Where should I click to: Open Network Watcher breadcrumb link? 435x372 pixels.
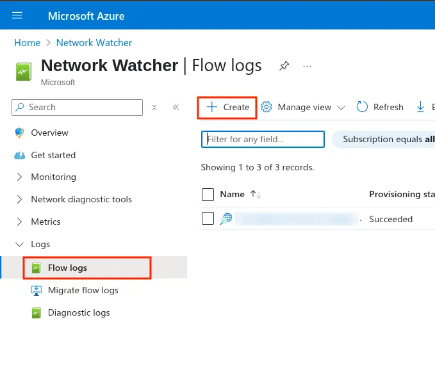[94, 43]
